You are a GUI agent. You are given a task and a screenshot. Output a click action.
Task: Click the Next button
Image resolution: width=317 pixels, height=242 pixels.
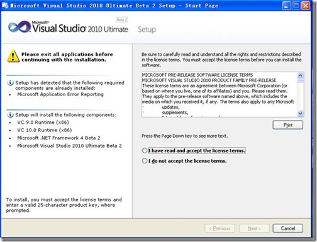254,228
